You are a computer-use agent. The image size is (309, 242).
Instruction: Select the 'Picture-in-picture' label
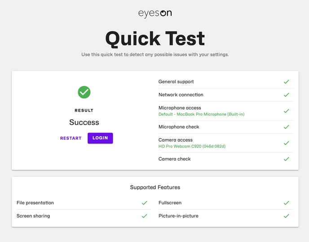178,216
